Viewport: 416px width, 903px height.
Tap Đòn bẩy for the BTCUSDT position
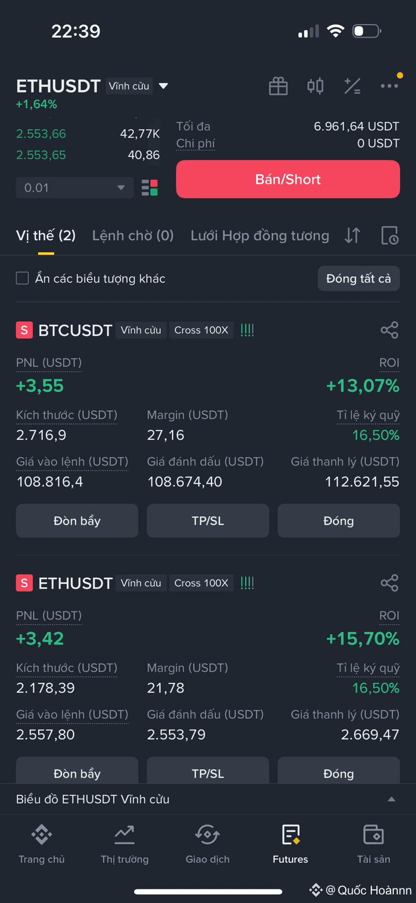pos(77,521)
